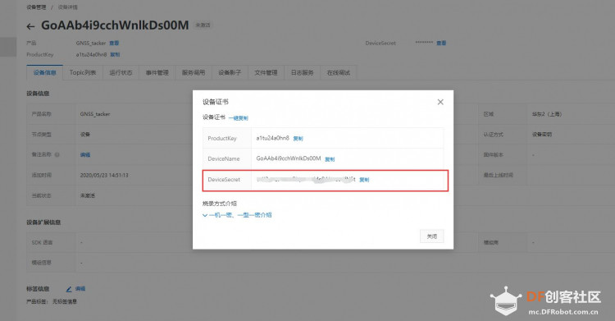Click the help icon beside 备注名称
The image size is (615, 321).
pos(57,155)
